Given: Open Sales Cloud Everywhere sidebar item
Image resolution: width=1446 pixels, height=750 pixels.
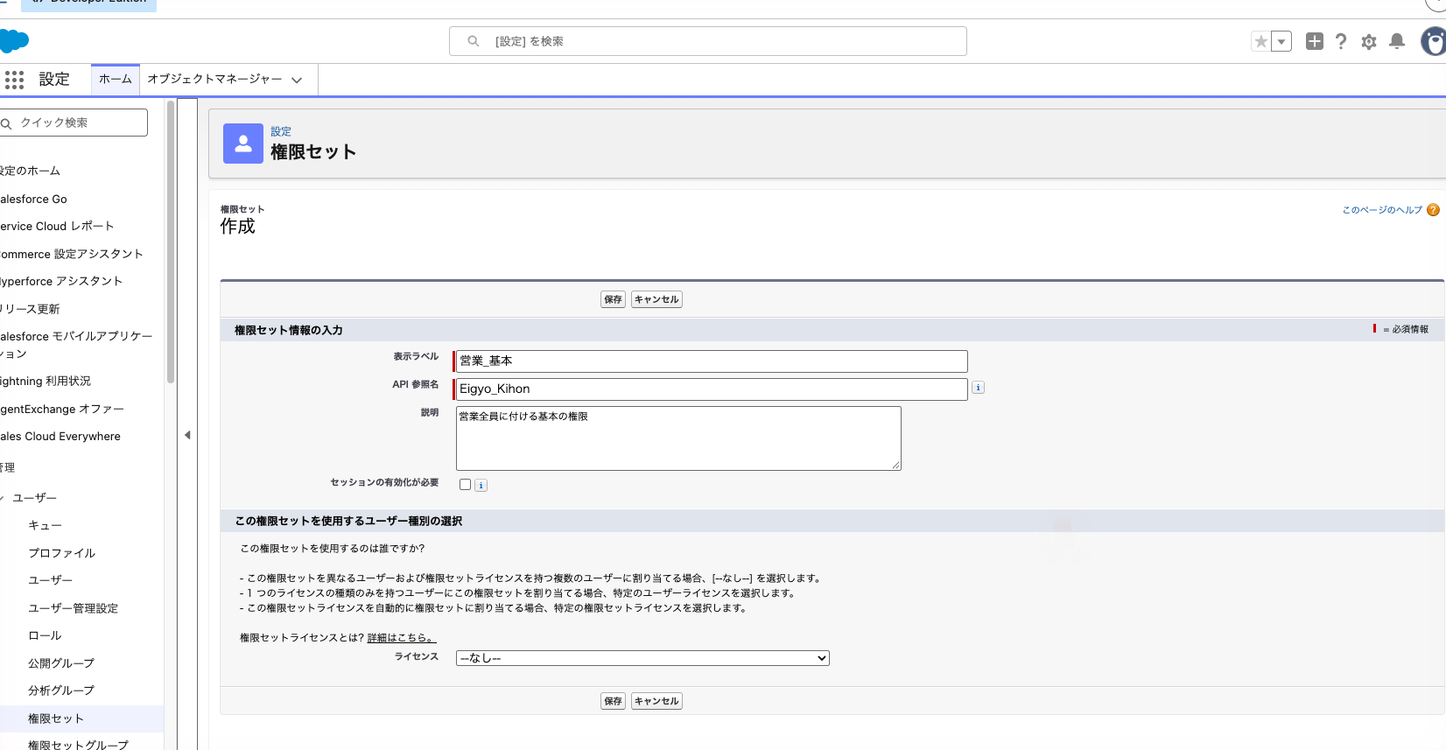Looking at the screenshot, I should click(60, 437).
